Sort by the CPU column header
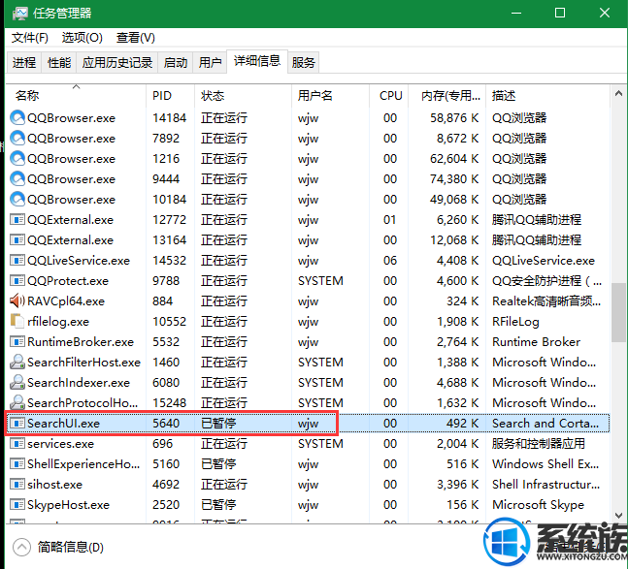 point(388,96)
